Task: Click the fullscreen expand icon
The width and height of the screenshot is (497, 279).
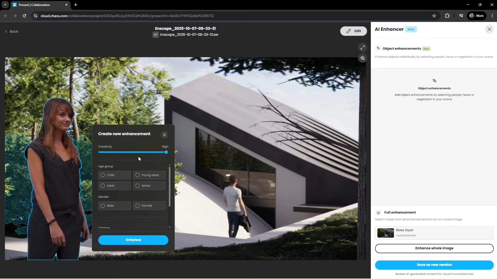Action: click(x=363, y=47)
